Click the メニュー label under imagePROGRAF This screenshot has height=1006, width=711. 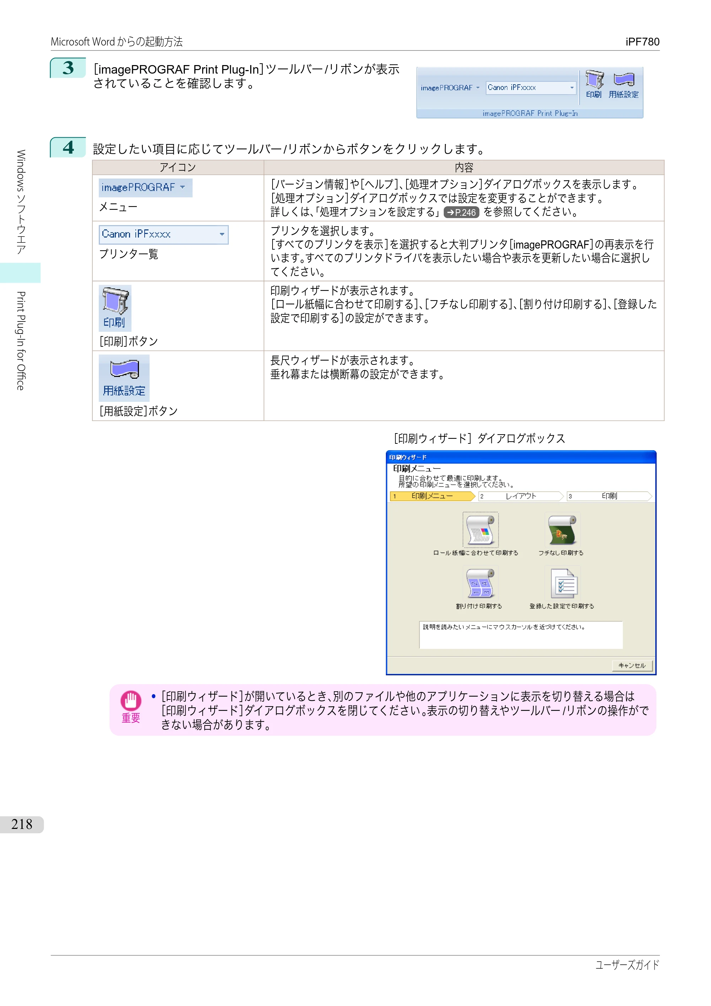(x=118, y=207)
